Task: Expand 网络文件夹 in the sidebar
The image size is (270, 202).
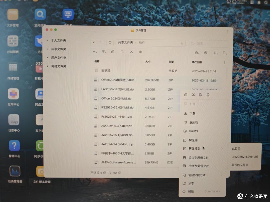Action: coord(47,66)
